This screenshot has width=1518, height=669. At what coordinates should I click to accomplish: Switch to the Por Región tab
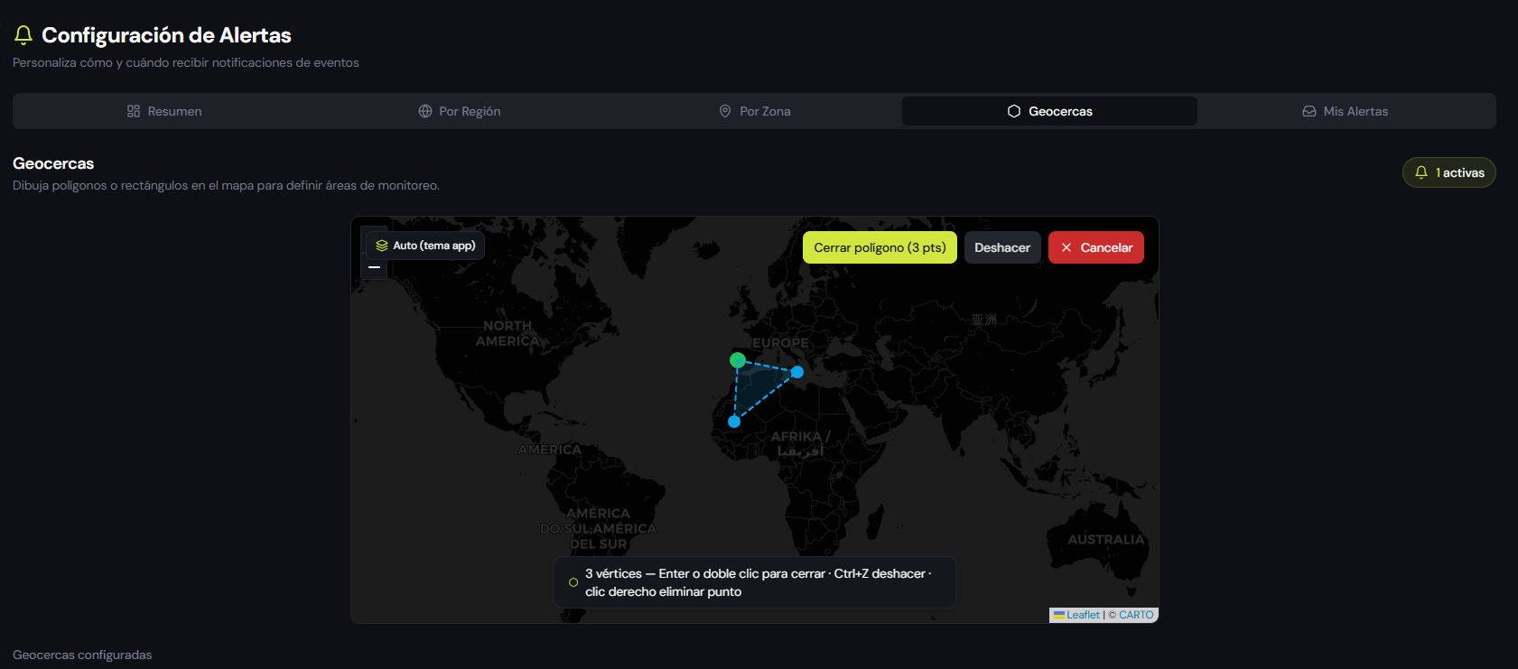(x=459, y=111)
